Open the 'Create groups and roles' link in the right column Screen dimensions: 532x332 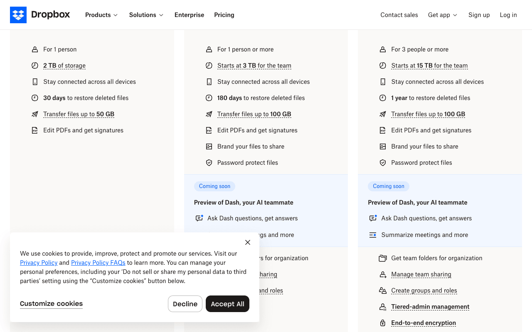[424, 290]
